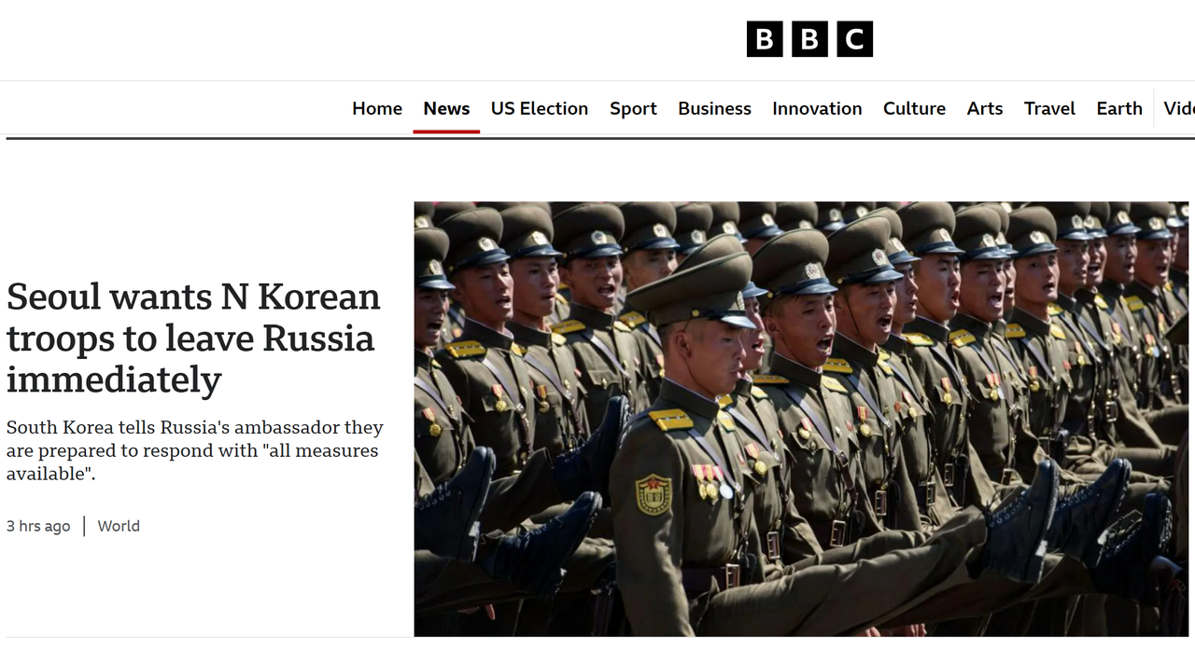Open the Arts section
Image resolution: width=1195 pixels, height=648 pixels.
click(x=985, y=108)
